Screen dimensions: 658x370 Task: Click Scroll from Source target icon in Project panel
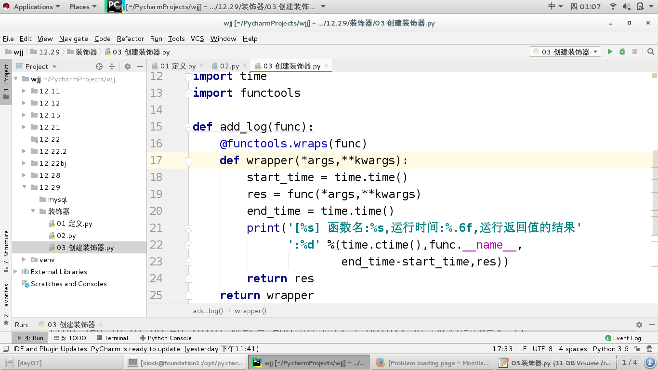[x=99, y=66]
